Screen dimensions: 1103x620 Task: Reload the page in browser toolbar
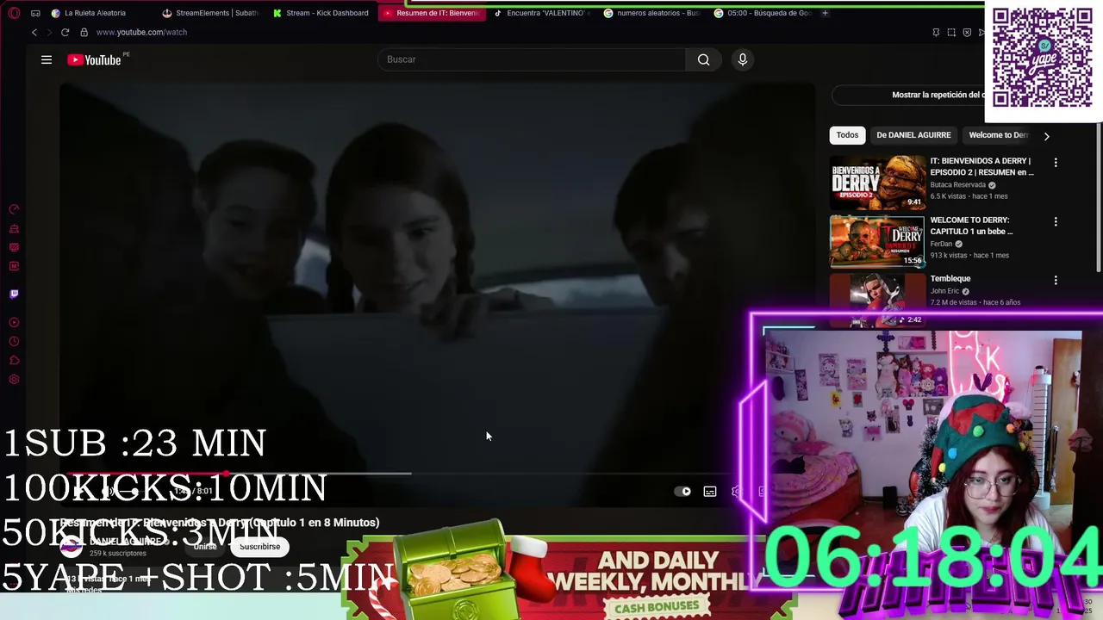coord(65,32)
